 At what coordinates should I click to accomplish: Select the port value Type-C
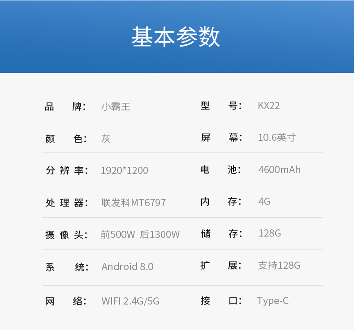[x=273, y=301]
